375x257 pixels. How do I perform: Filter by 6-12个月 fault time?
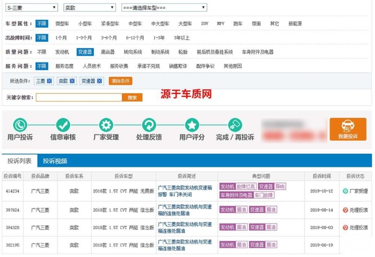[135, 38]
